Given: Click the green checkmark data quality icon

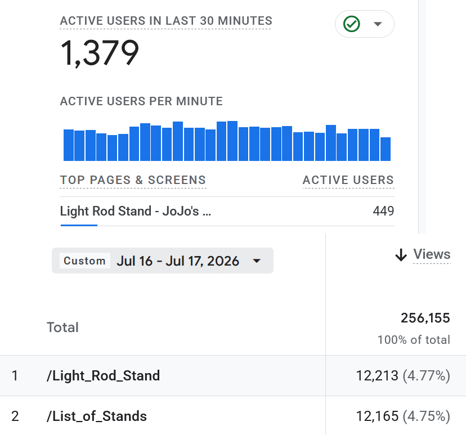Looking at the screenshot, I should 352,24.
